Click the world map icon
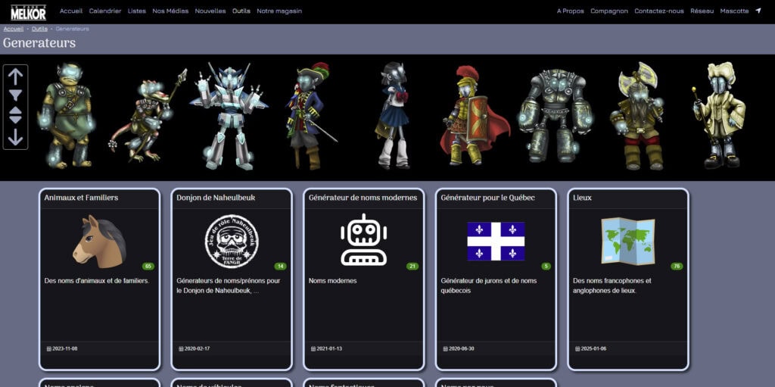This screenshot has width=775, height=387. click(627, 241)
